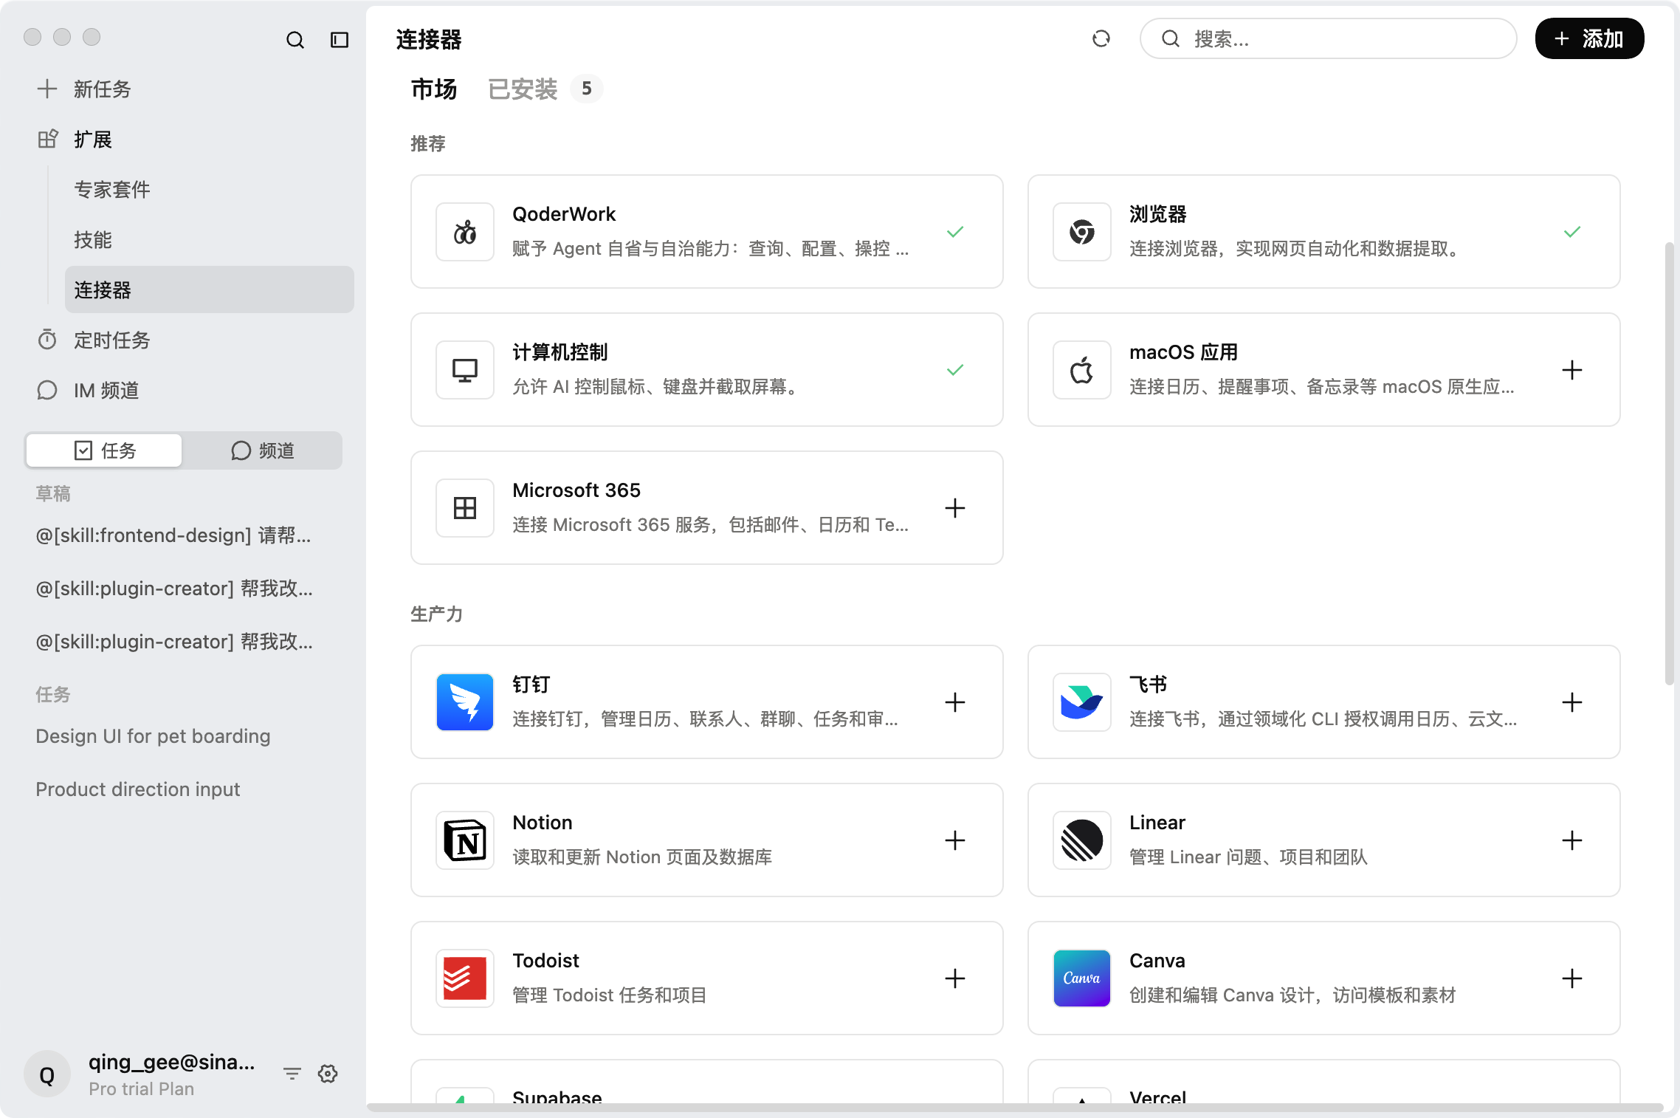
Task: Click the 浏览器 connector title
Action: pyautogui.click(x=1158, y=214)
